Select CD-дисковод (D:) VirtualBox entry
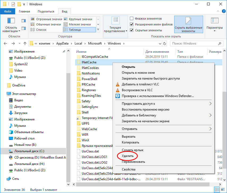 [x=37, y=157]
